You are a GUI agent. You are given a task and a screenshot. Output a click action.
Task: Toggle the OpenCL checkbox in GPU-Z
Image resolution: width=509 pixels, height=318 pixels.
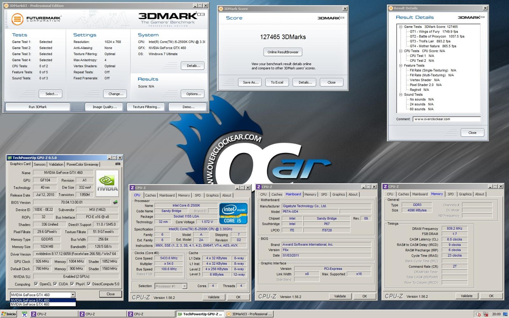(x=36, y=284)
